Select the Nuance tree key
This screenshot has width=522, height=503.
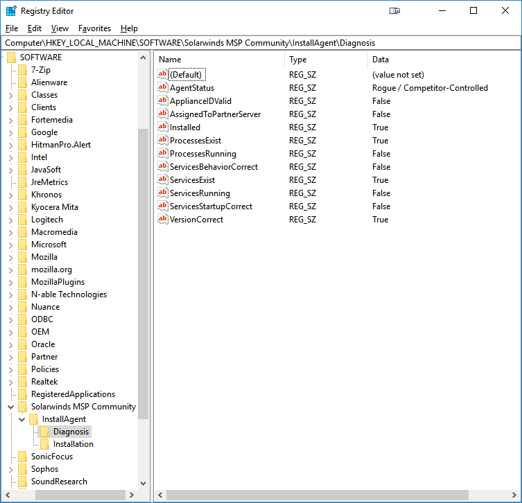45,307
